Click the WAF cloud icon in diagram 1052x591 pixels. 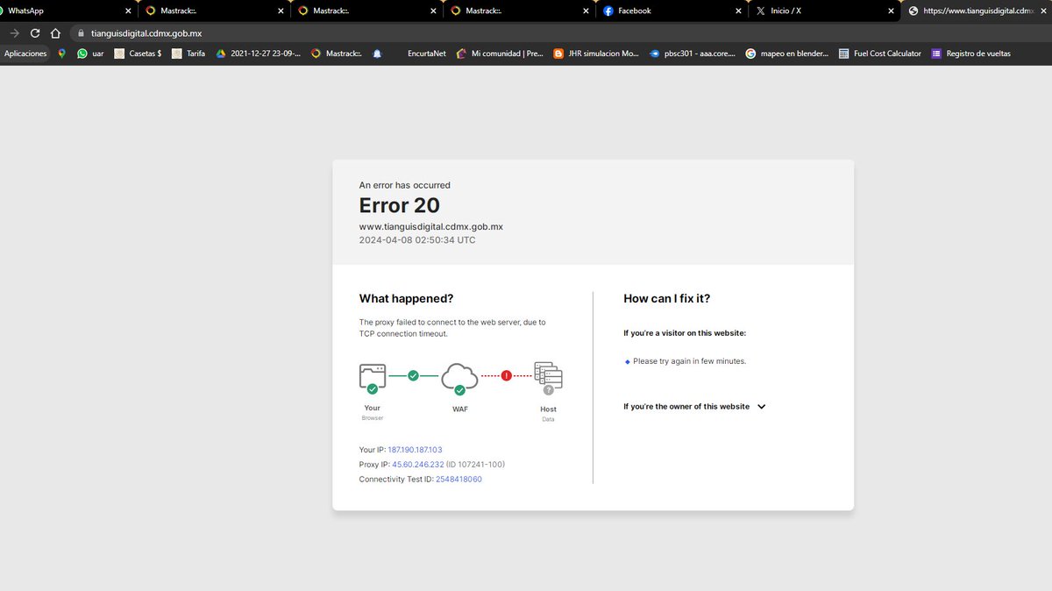pos(459,379)
